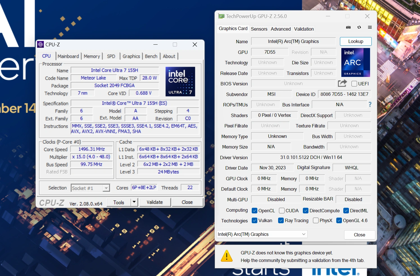
Task: Select the CPU tab in CPU-Z
Action: pos(46,56)
